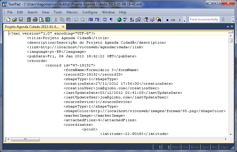Click the Indent lines icon
The width and height of the screenshot is (237, 152).
click(x=97, y=20)
